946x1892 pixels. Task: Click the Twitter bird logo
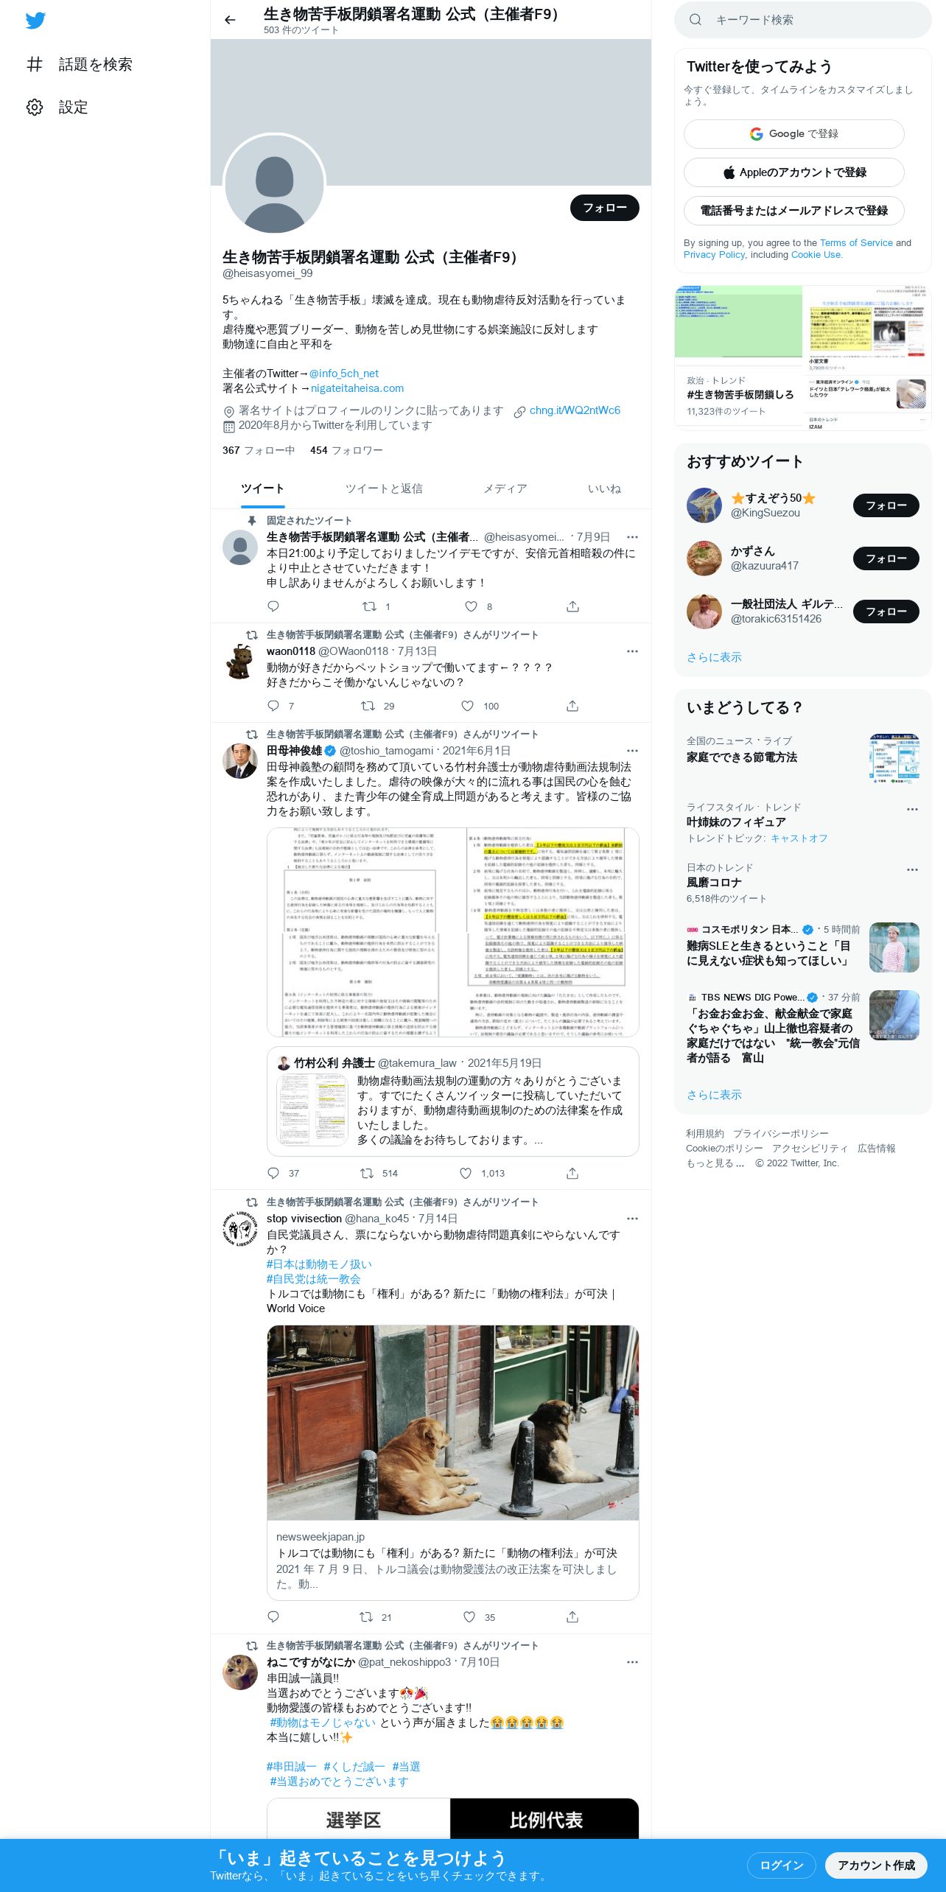click(35, 21)
